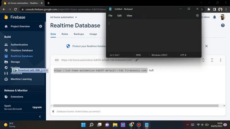230x129 pixels.
Task: Collapse all database nodes icon
Action: (x=212, y=60)
